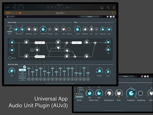Open the hamburger menu in host top bar

[x=114, y=7]
